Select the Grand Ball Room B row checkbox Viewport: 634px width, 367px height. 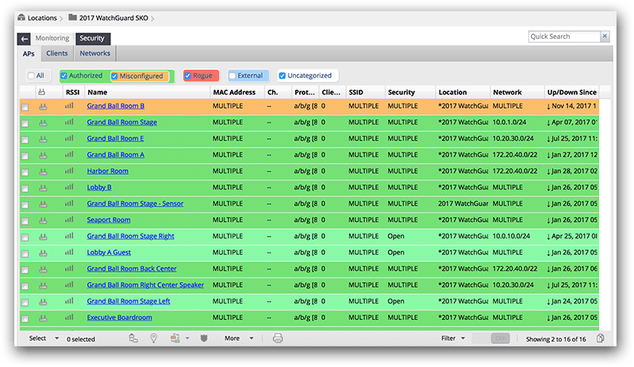25,106
